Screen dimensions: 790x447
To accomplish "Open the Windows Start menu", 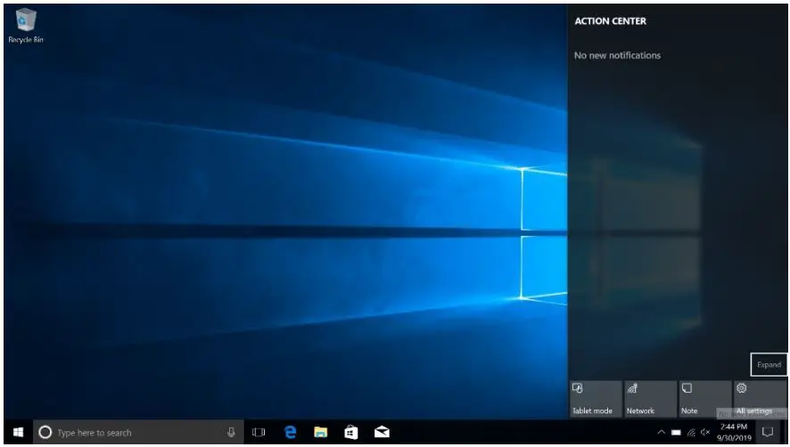I will coord(18,432).
